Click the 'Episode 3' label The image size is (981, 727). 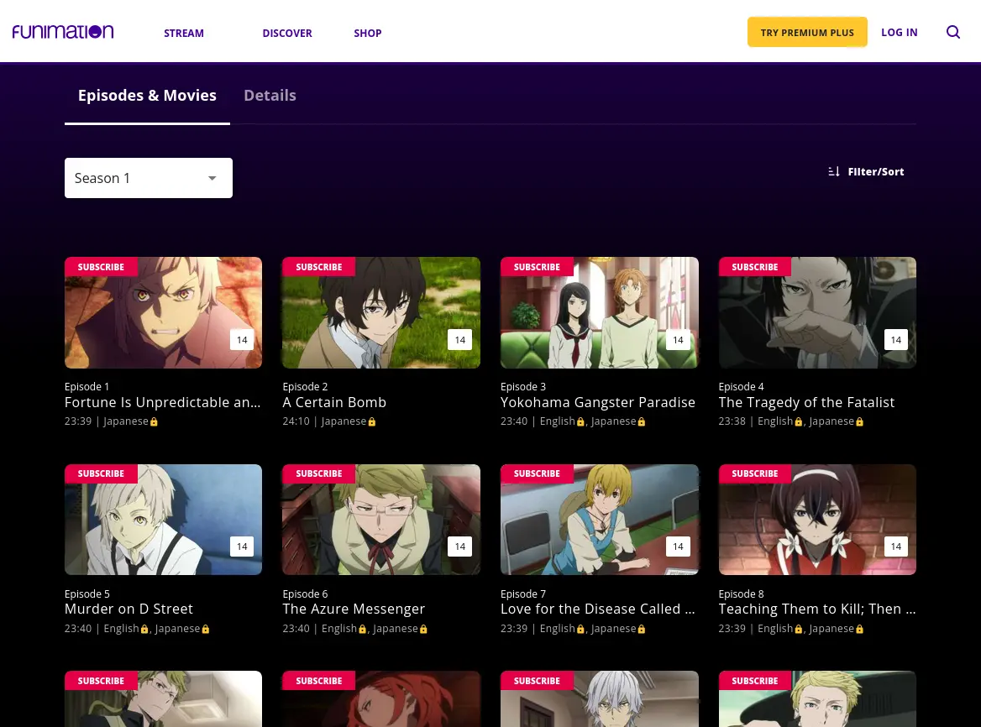pos(523,387)
